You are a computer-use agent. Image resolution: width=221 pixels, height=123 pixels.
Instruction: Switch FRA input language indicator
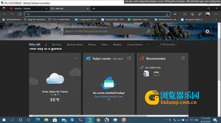click(x=196, y=120)
